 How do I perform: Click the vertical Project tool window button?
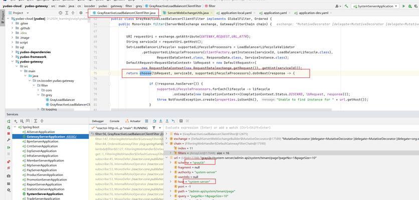tap(3, 18)
